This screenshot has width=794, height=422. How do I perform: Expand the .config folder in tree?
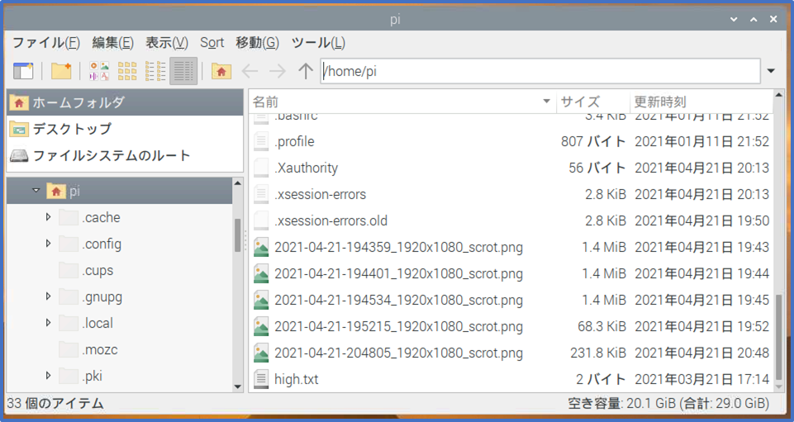point(48,244)
